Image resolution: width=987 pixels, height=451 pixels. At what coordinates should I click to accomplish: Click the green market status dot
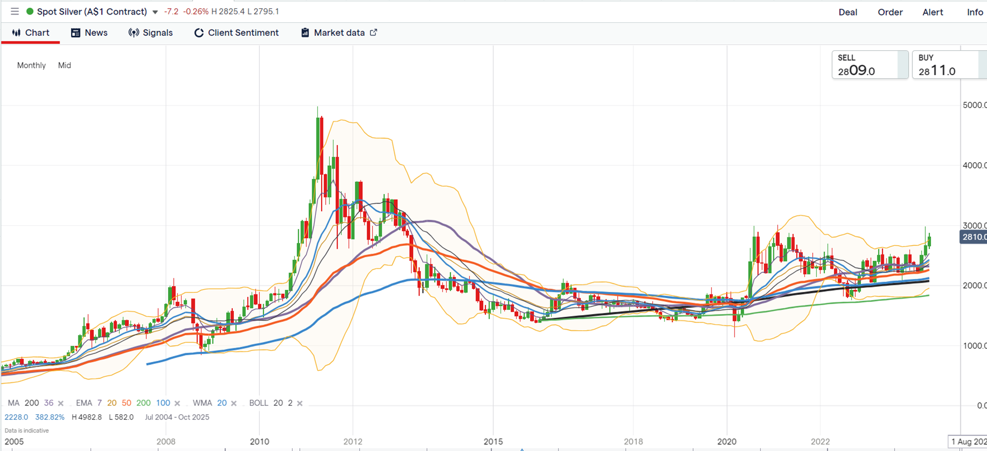(x=30, y=11)
